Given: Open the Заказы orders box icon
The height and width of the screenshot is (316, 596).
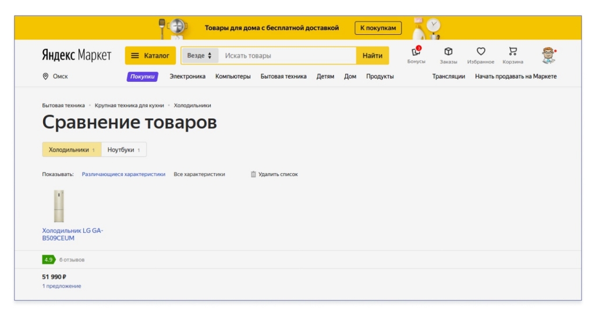Looking at the screenshot, I should tap(449, 51).
